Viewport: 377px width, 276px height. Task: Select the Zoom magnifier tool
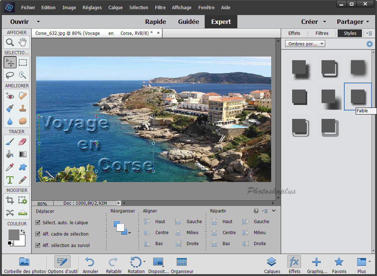click(10, 42)
